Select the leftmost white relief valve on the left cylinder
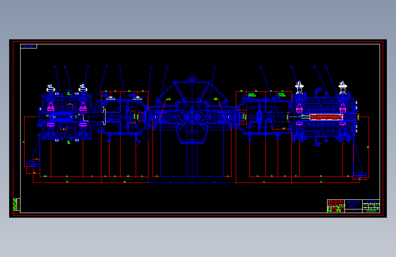396x257 pixels. pyautogui.click(x=51, y=89)
